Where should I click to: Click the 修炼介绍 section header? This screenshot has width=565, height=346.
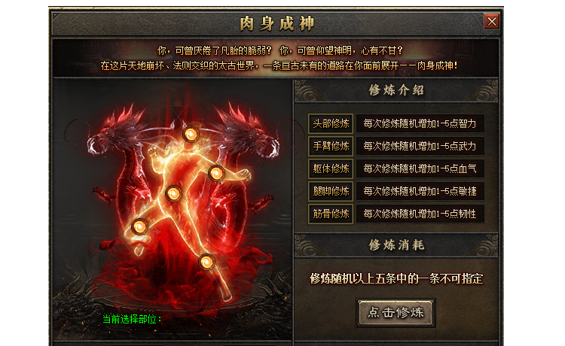[396, 90]
